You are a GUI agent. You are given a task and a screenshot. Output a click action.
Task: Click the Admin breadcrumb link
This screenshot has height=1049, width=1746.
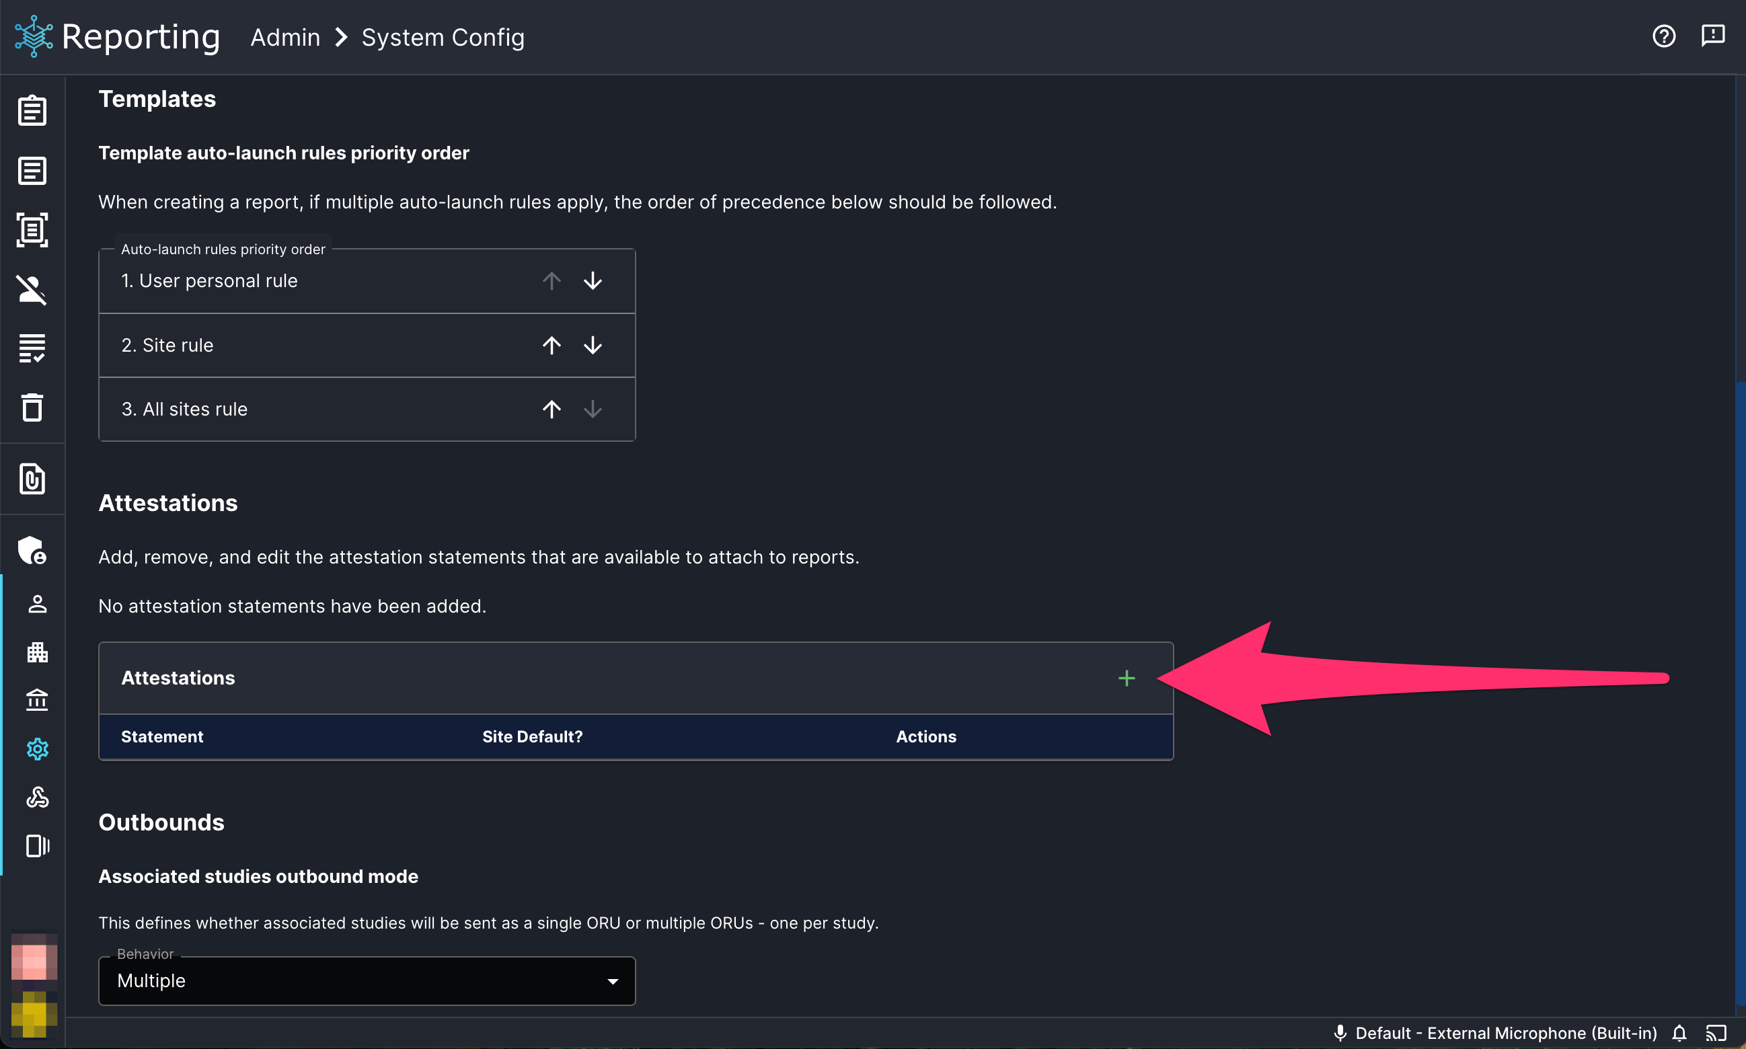[x=286, y=37]
